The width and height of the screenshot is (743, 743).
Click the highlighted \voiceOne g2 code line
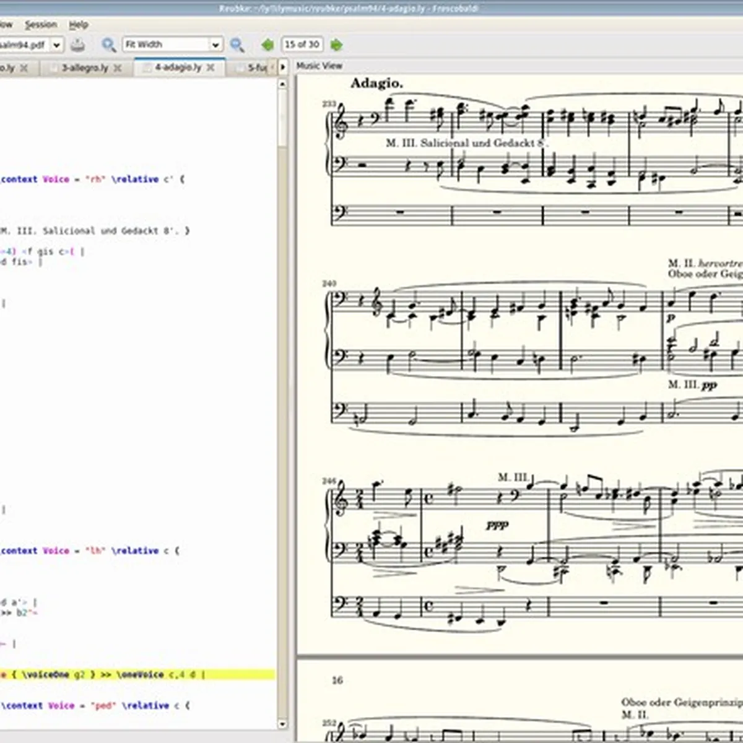[137, 675]
